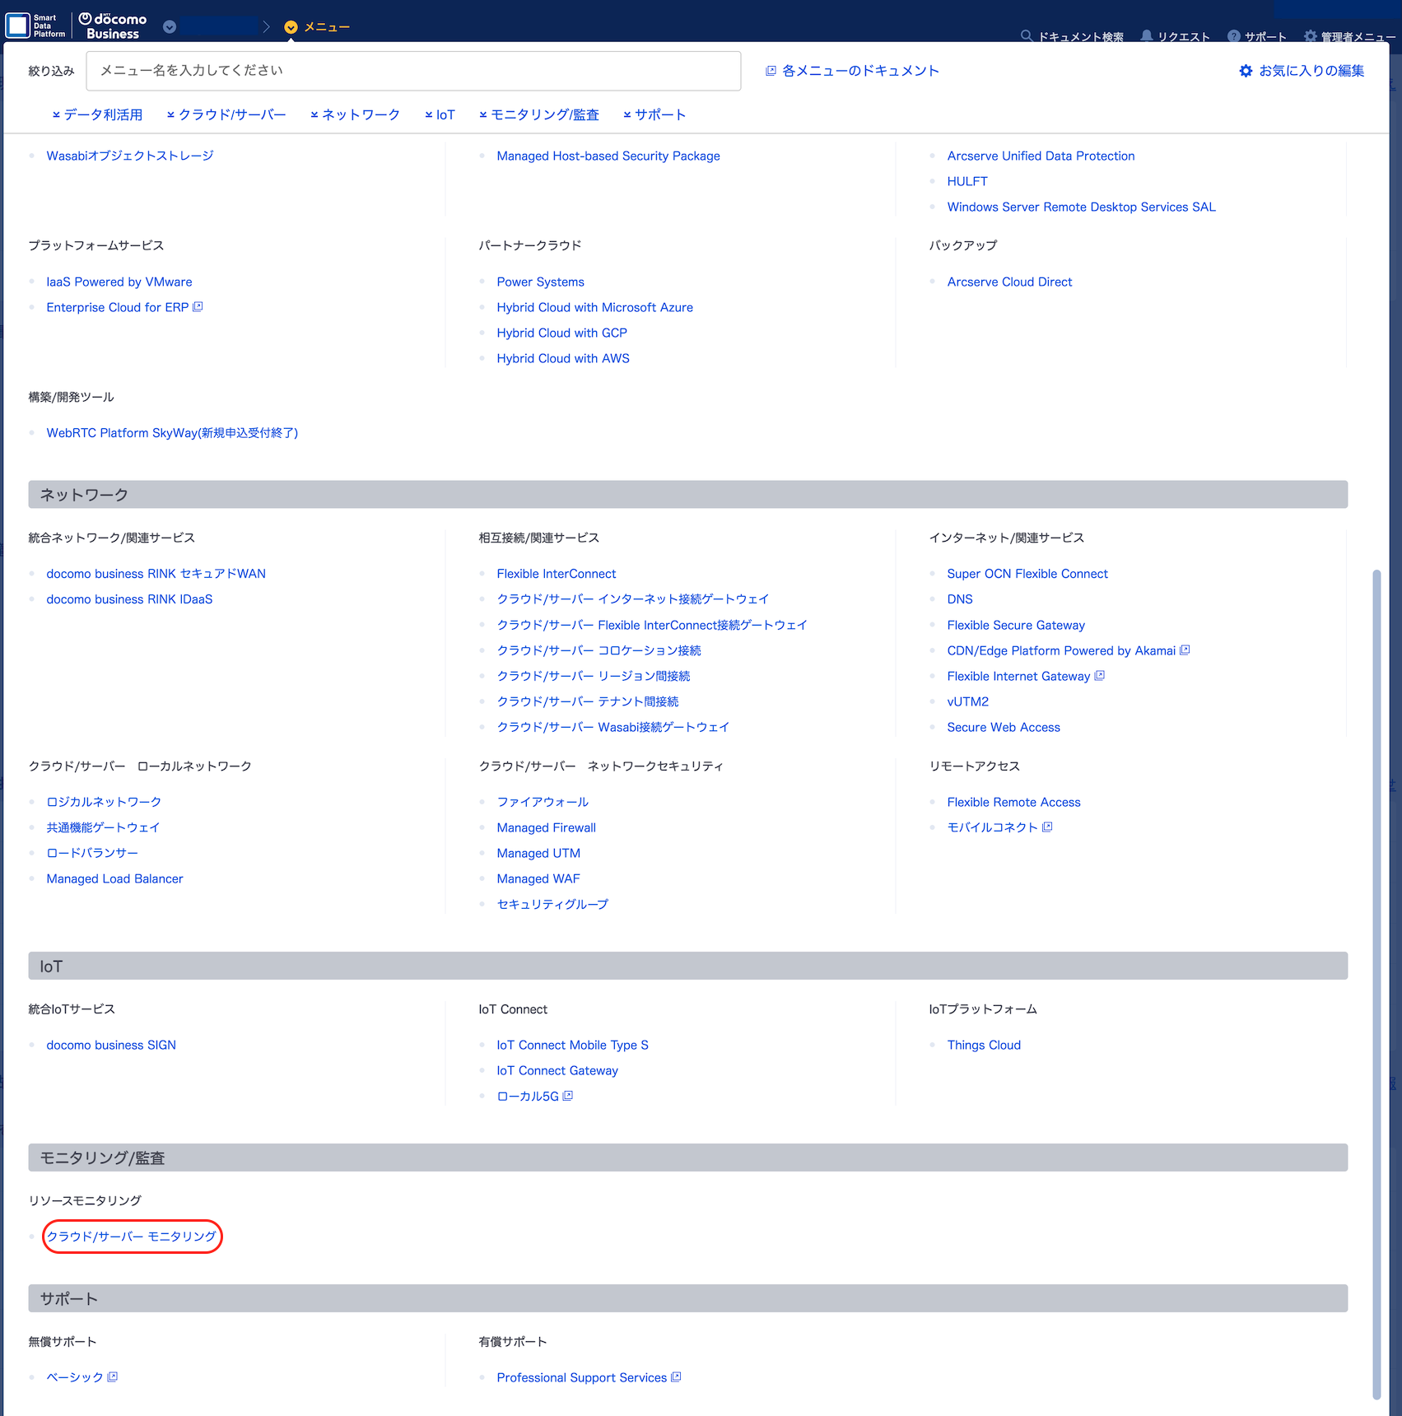Open Managed Load Balancer

114,878
